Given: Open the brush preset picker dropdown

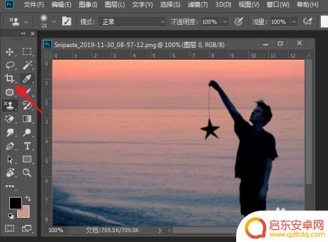Looking at the screenshot, I should pos(54,22).
